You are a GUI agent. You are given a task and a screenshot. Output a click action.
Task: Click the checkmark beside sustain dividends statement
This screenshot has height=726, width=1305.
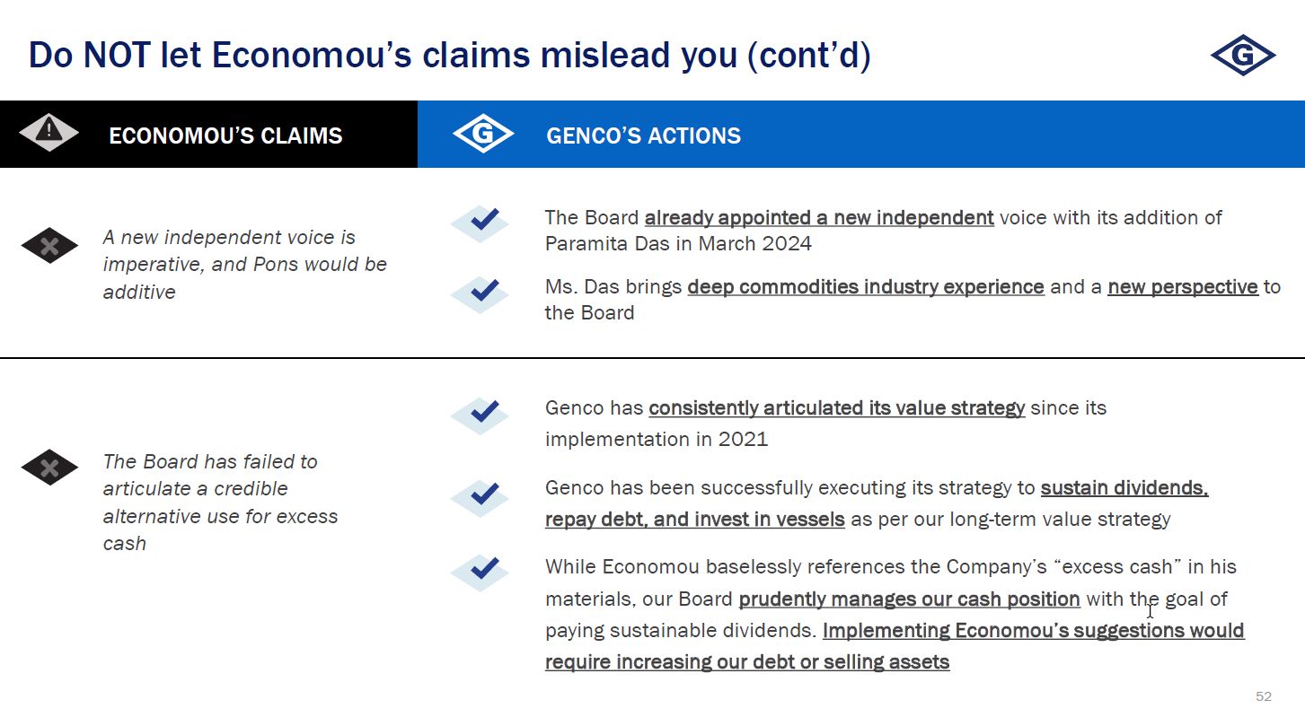pyautogui.click(x=481, y=496)
